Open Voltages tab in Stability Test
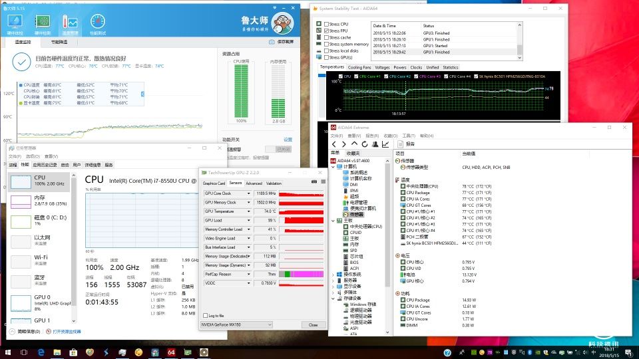 382,68
